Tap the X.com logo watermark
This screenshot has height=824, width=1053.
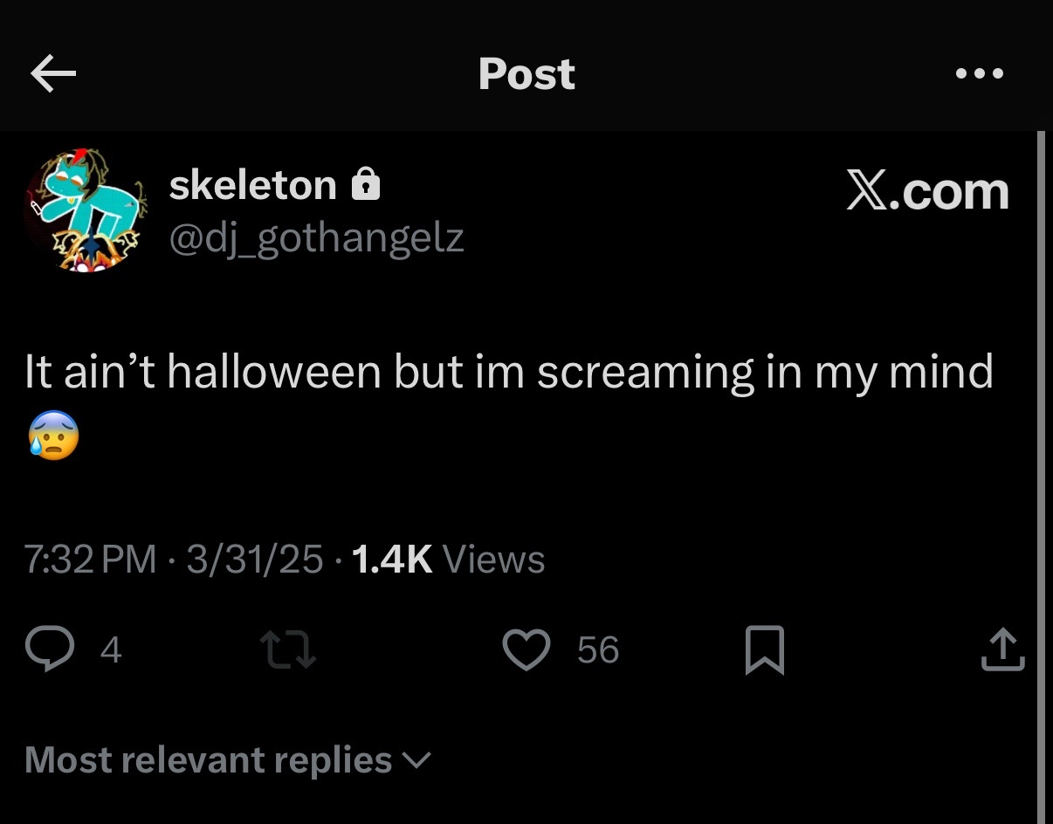point(927,192)
